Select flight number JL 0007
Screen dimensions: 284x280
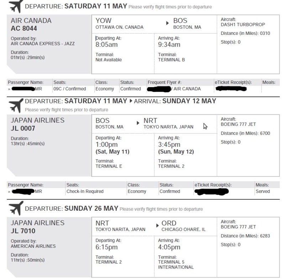(x=23, y=129)
